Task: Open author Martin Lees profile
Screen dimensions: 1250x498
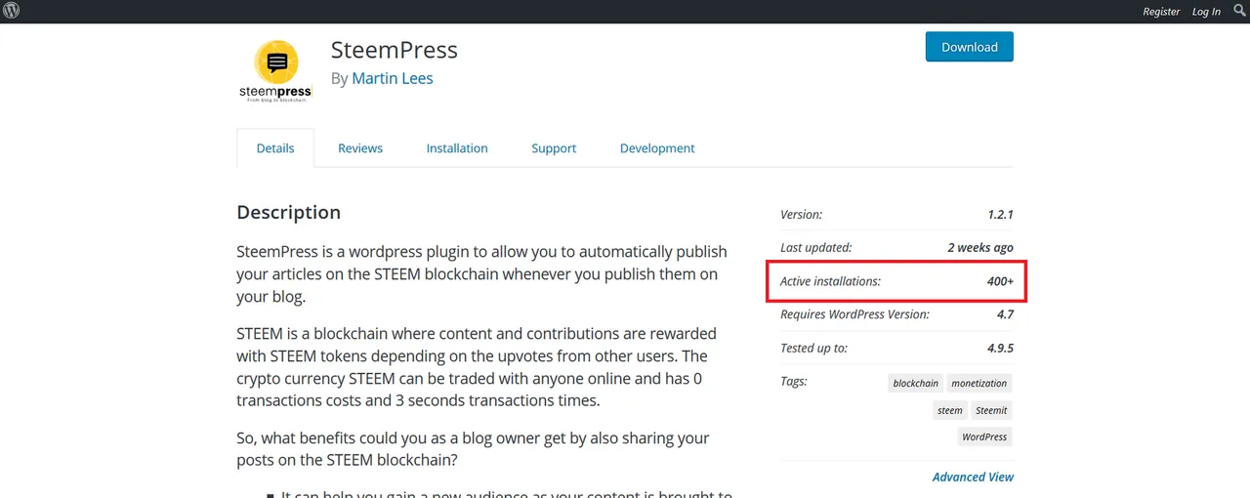Action: [x=393, y=78]
